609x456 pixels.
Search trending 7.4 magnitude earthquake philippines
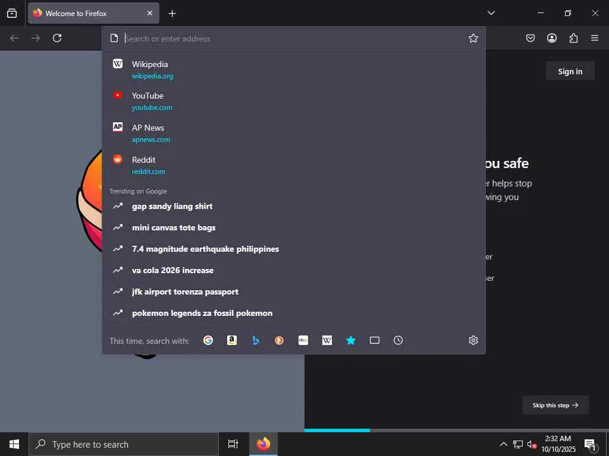294,249
